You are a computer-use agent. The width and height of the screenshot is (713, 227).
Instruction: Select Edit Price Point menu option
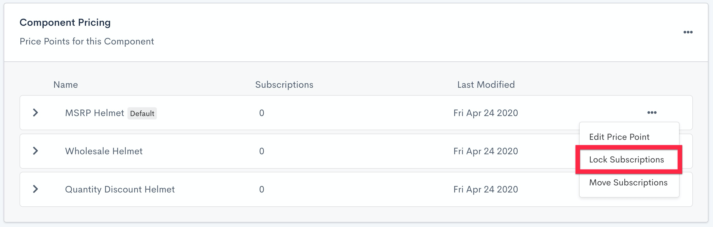point(619,137)
